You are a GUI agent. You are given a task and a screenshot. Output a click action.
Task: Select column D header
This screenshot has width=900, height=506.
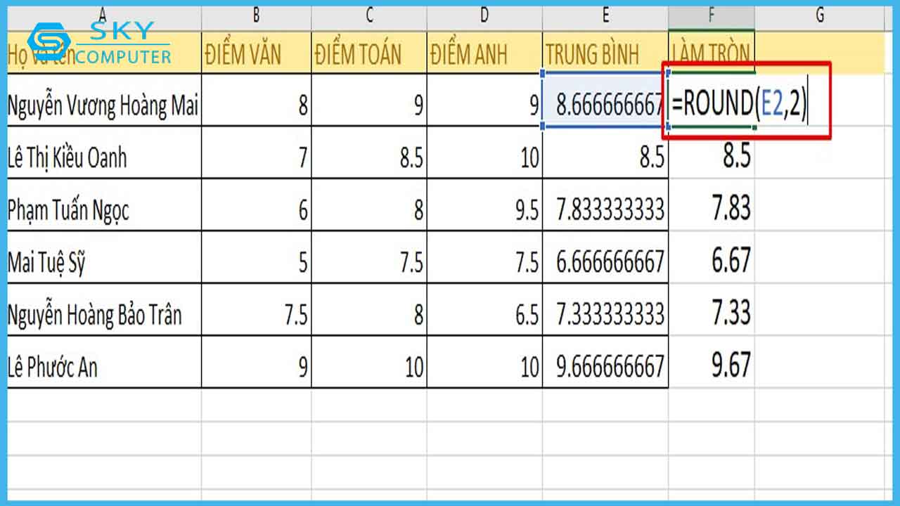pos(484,17)
